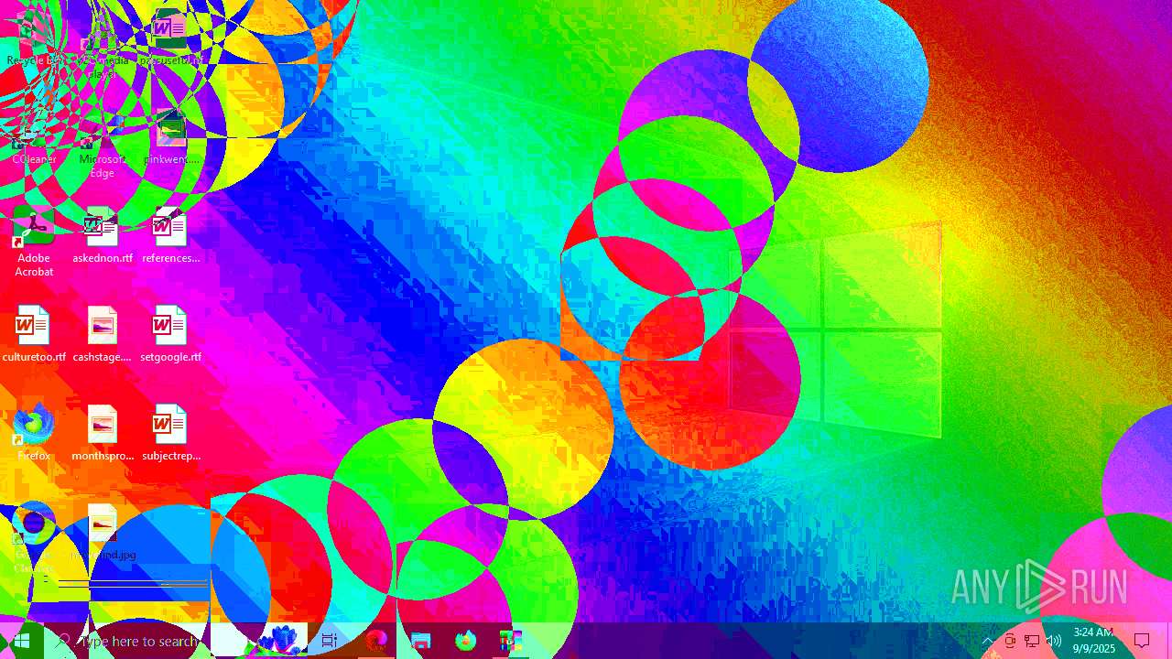
Task: Open the colorful tiles app on taskbar
Action: pyautogui.click(x=510, y=641)
